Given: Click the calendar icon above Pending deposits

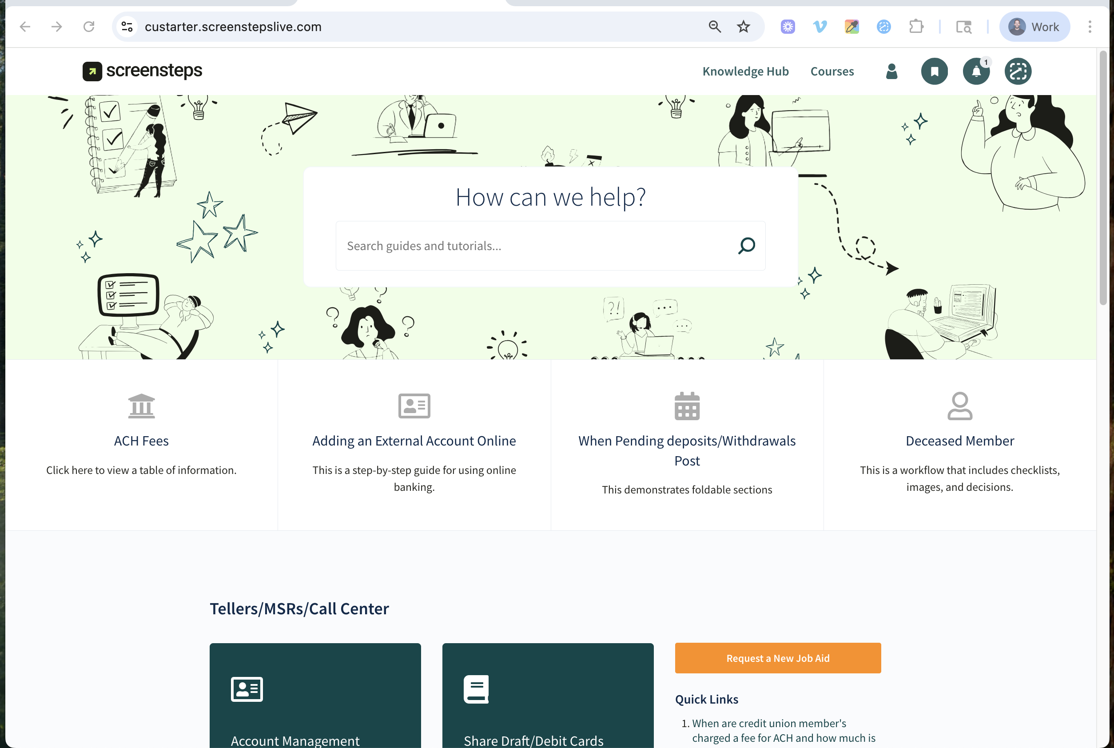Looking at the screenshot, I should [x=687, y=406].
